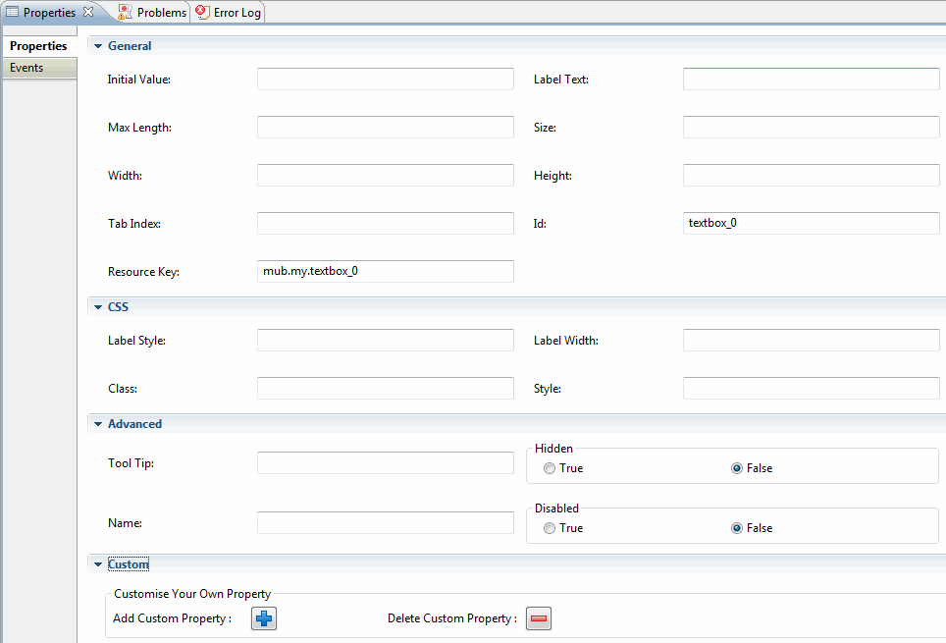The image size is (946, 643).
Task: Focus the Label Style field
Action: click(x=386, y=341)
